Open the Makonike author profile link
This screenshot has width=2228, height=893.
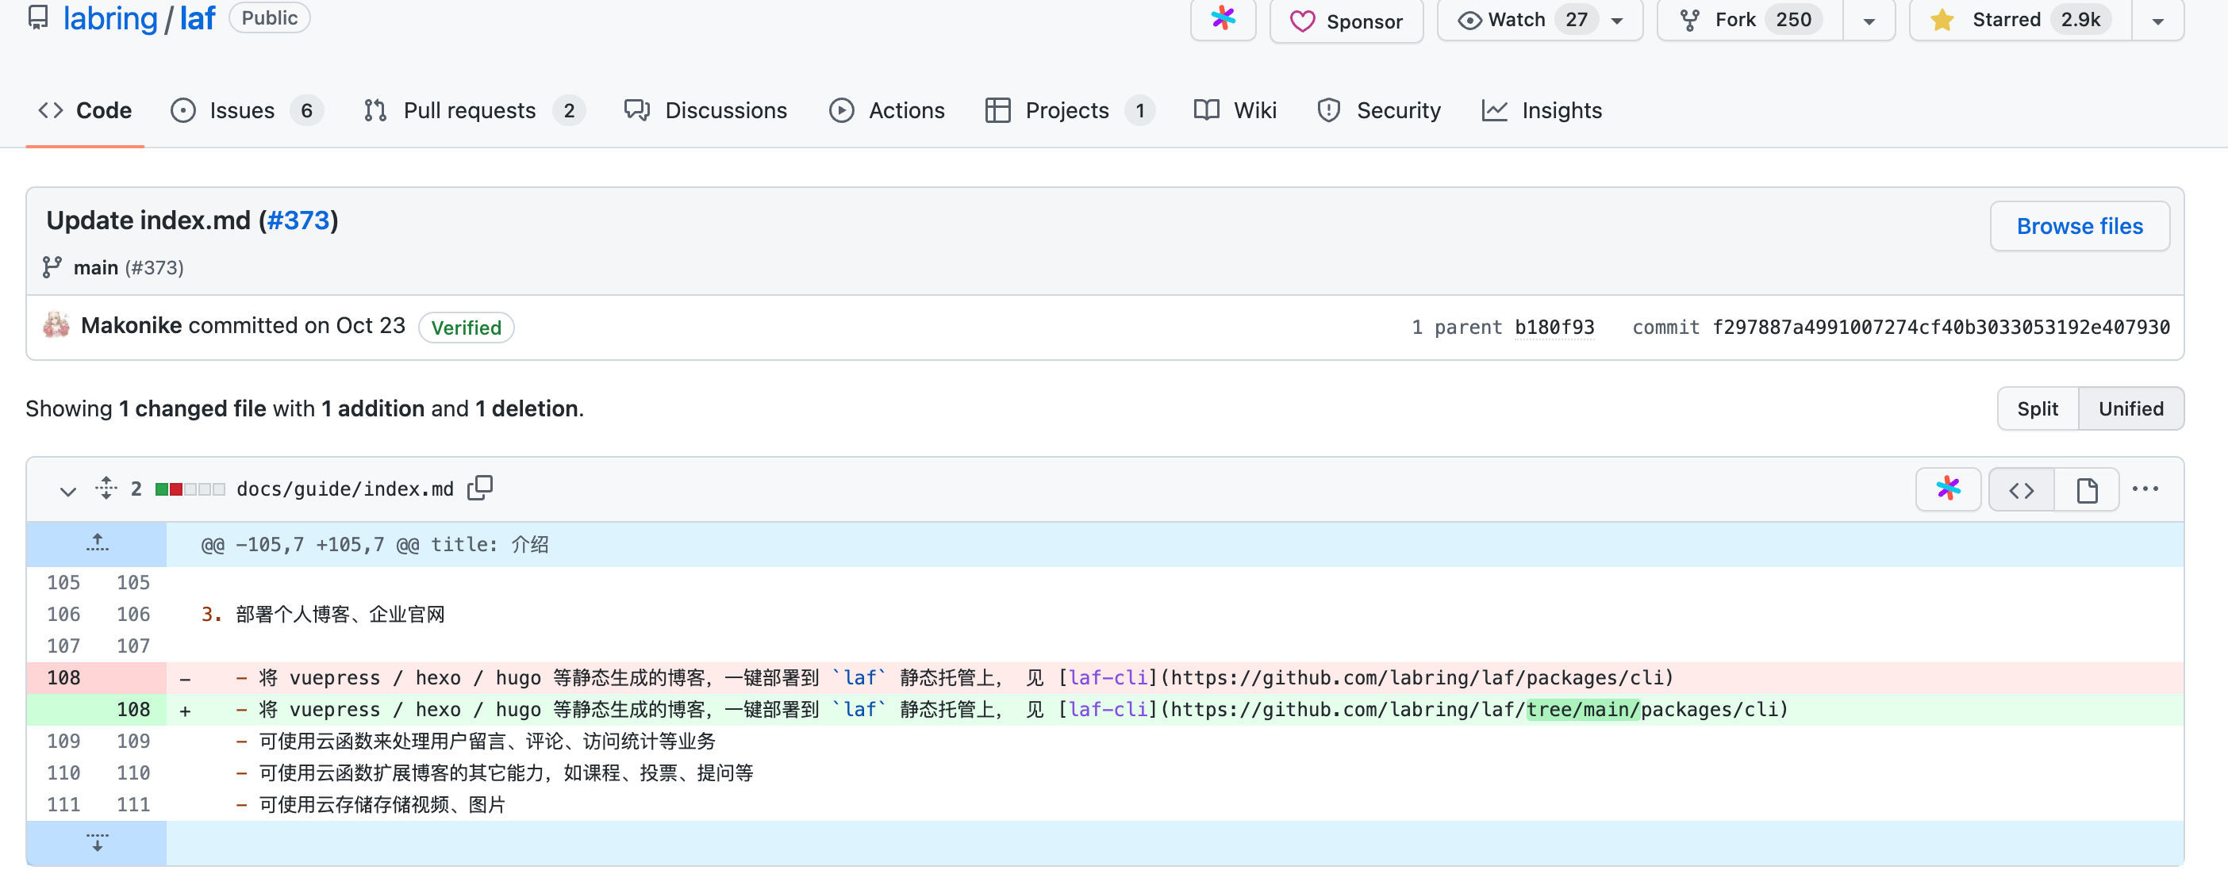pos(132,326)
